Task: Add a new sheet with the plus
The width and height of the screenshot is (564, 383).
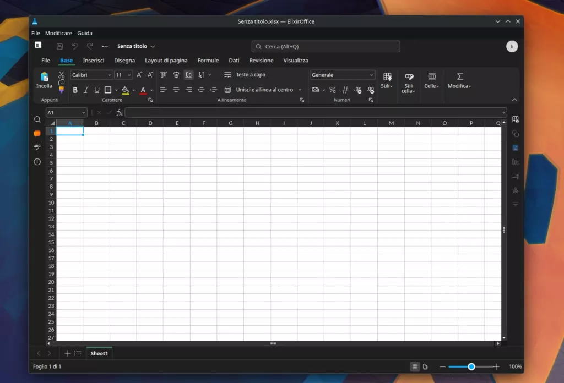Action: coord(67,353)
